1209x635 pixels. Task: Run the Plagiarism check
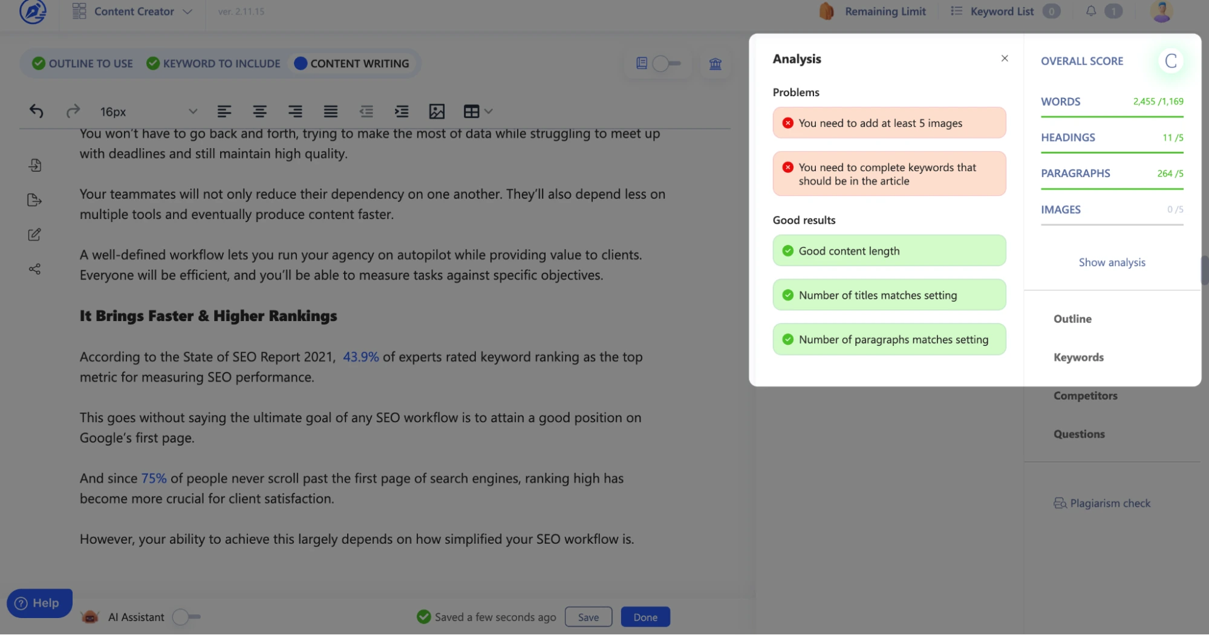(1102, 503)
